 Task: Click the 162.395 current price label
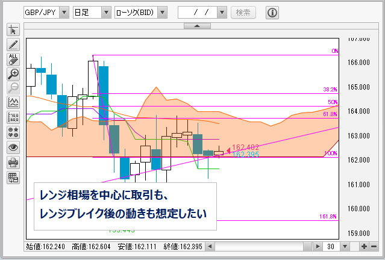tap(245, 155)
